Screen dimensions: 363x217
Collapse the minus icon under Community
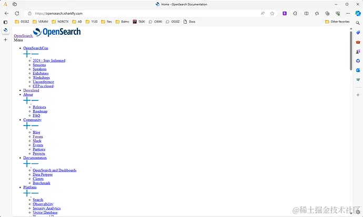coord(35,126)
